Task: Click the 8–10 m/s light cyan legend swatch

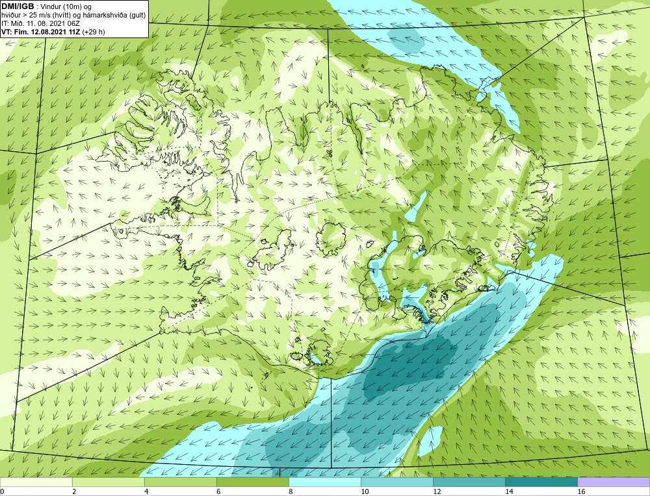Action: click(324, 482)
